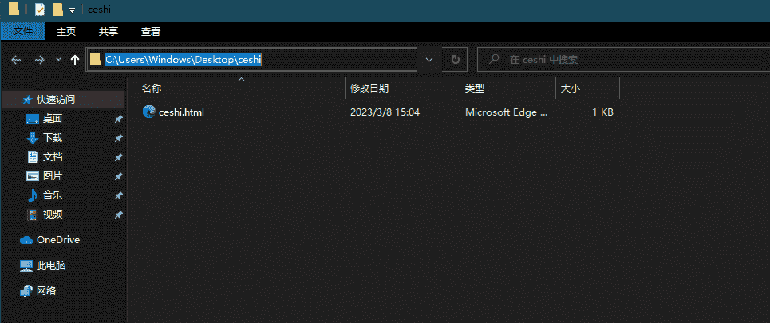Go up one folder level arrow
The height and width of the screenshot is (323, 770).
tap(74, 60)
